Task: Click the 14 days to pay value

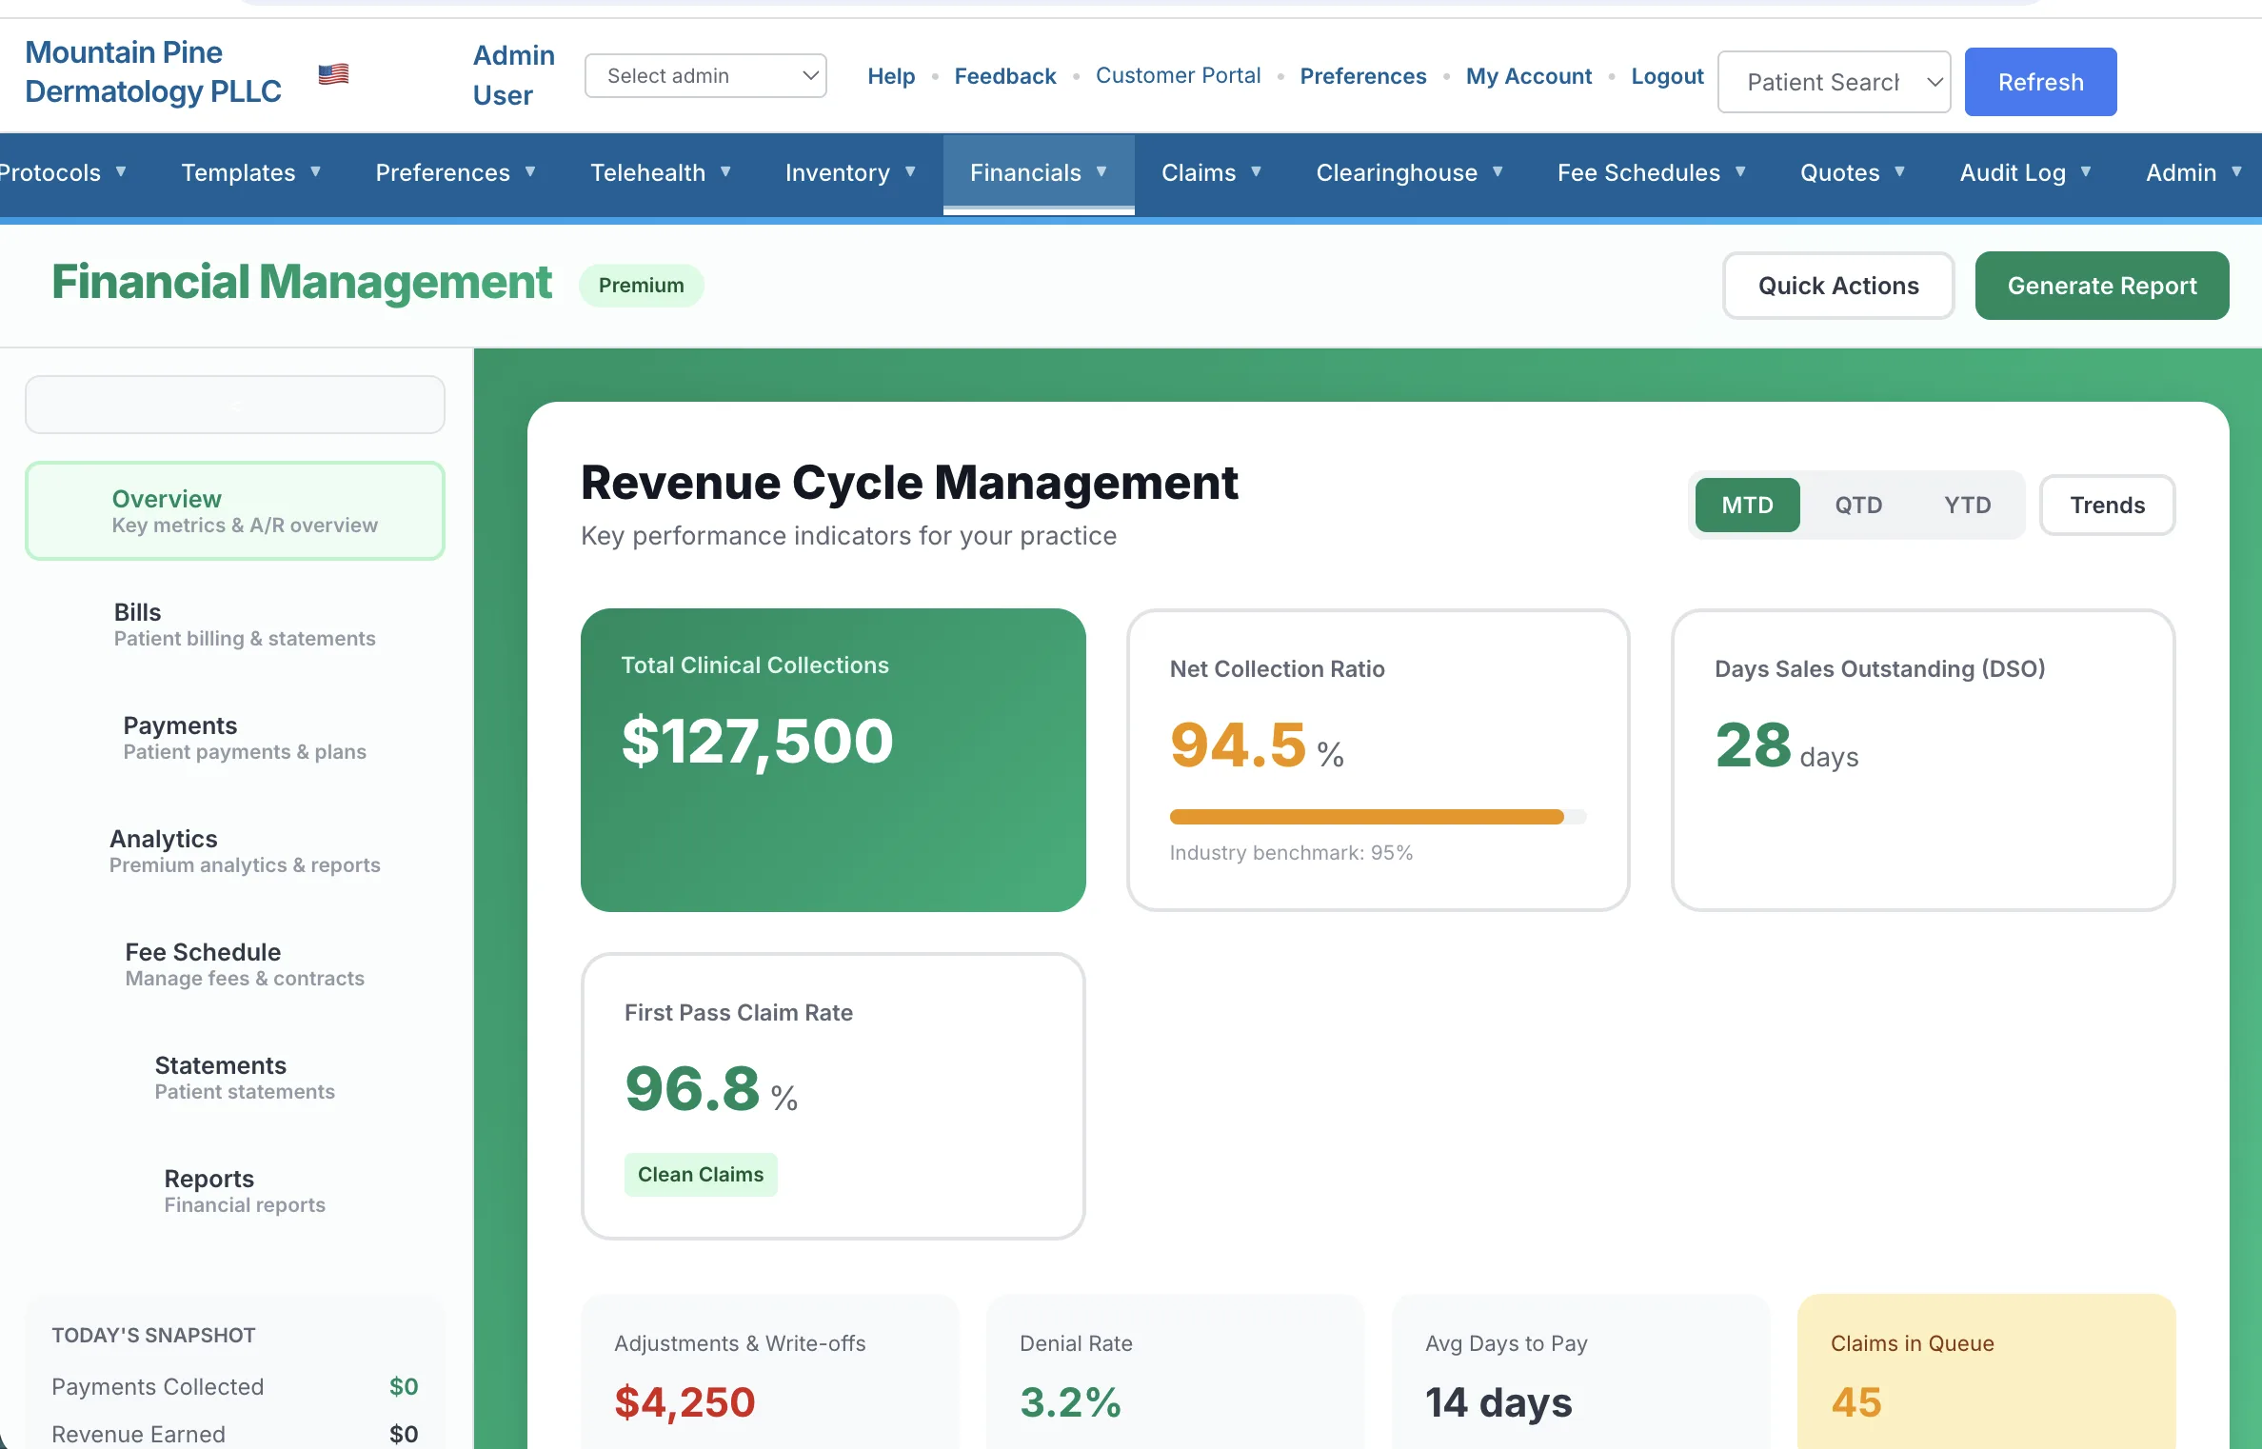Action: (x=1498, y=1402)
